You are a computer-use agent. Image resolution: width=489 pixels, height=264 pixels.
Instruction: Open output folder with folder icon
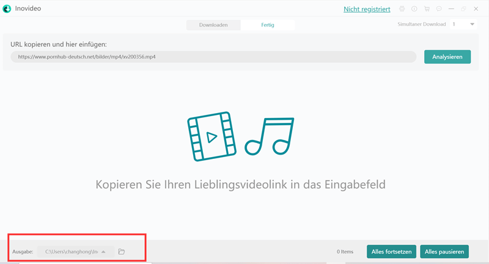[122, 252]
